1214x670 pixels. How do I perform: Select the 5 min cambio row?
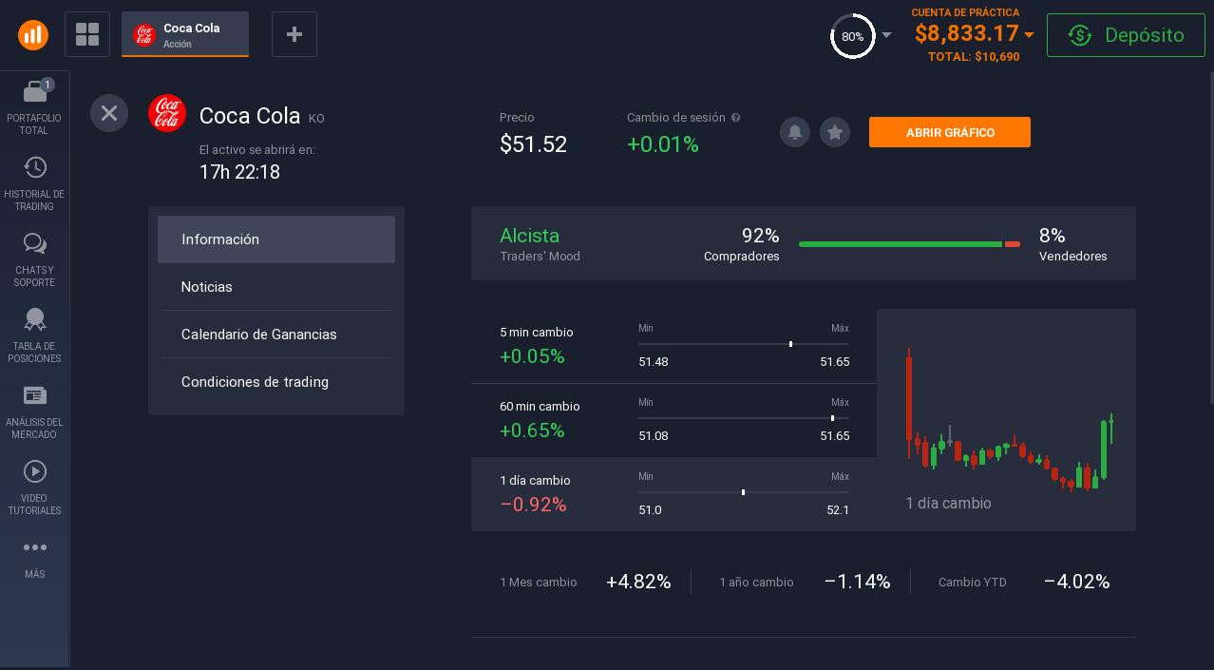pos(673,346)
